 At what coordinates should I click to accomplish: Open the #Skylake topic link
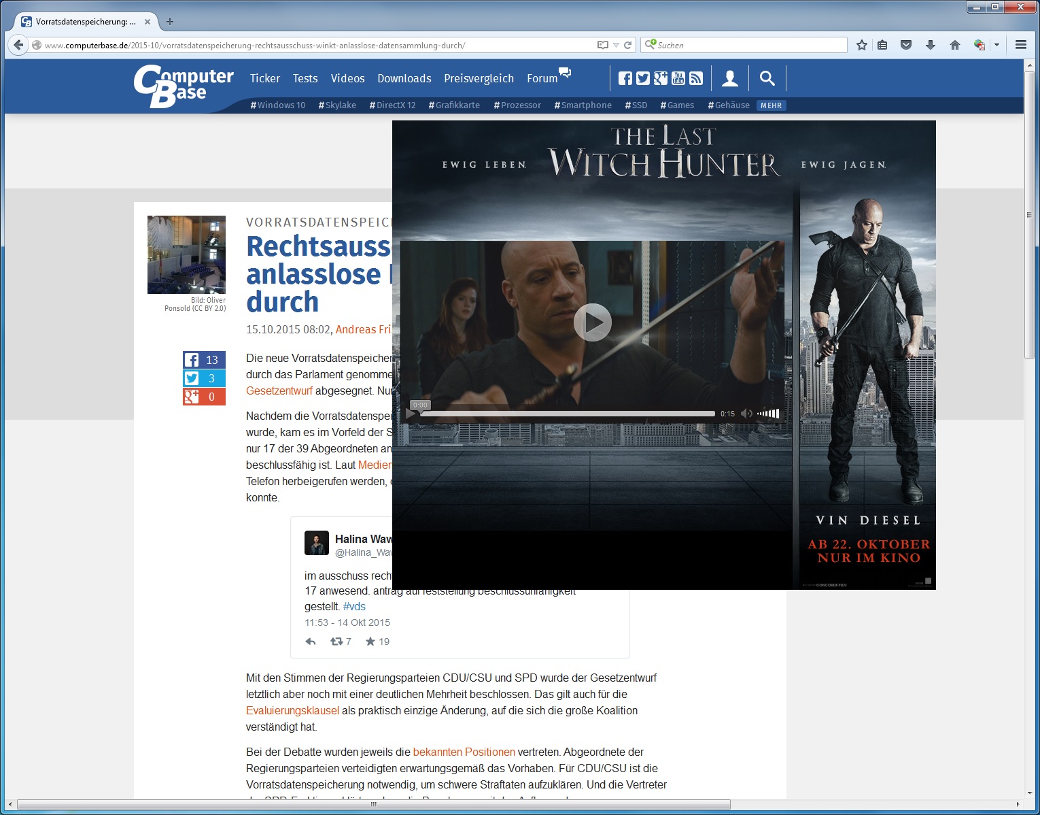337,105
